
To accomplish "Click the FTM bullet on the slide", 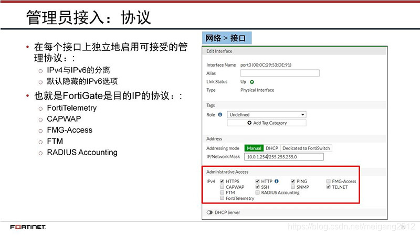I will (55, 141).
